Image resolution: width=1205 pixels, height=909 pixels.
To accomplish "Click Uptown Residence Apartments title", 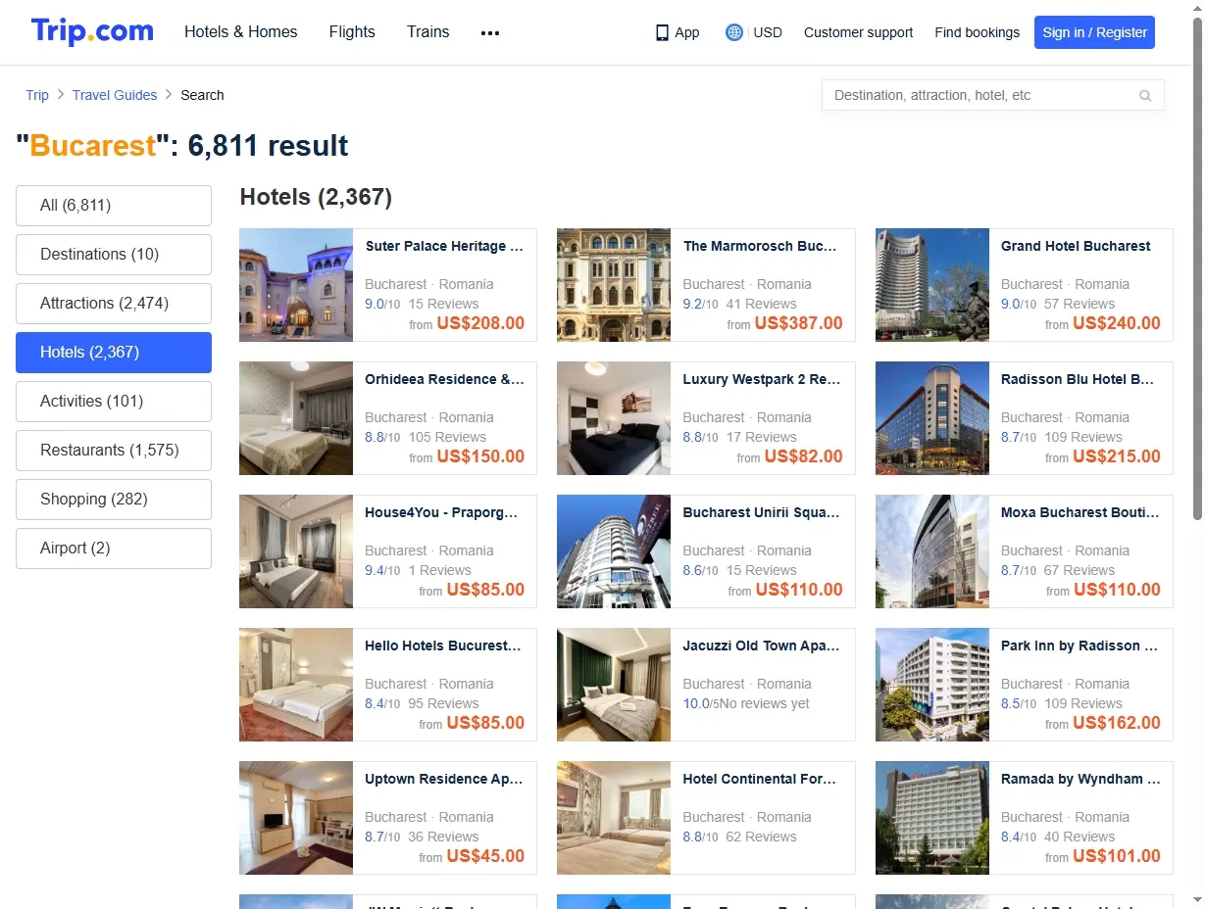I will tap(444, 780).
